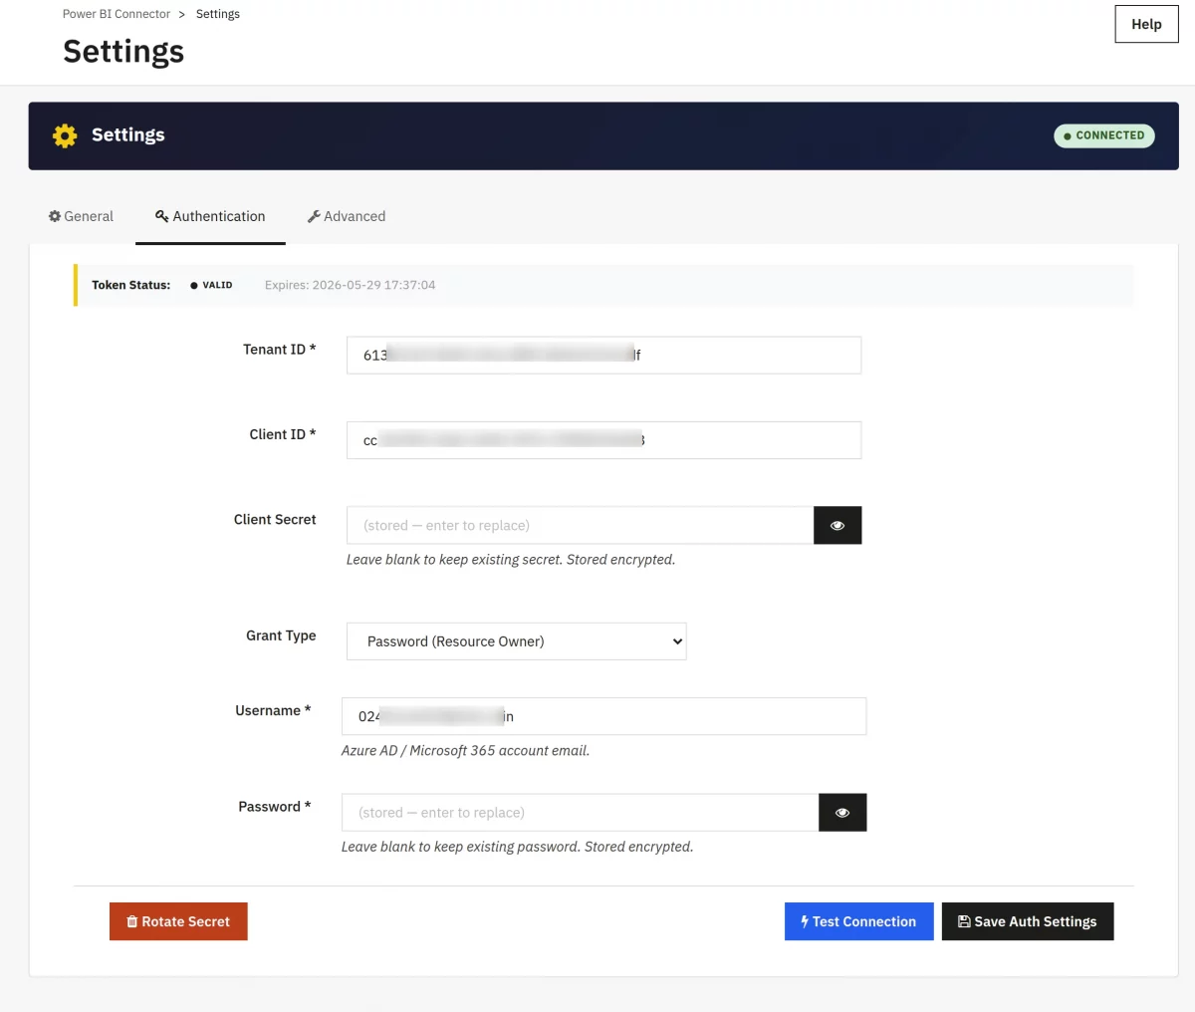Click the Help button
Screen dimensions: 1195x1012
(x=1146, y=24)
